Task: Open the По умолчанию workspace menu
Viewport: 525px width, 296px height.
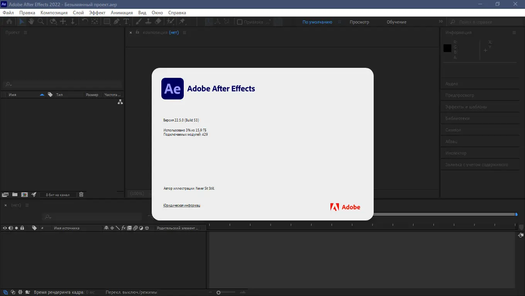Action: tap(339, 22)
